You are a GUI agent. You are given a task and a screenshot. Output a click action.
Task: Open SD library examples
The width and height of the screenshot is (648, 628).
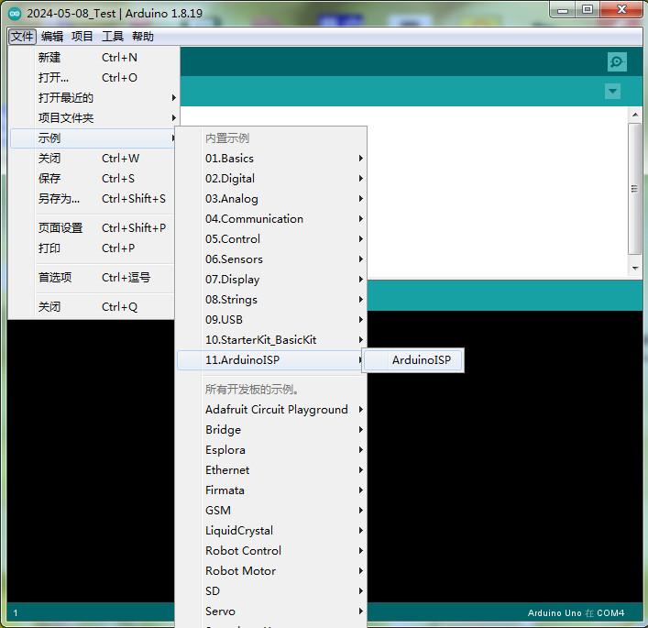(x=271, y=591)
